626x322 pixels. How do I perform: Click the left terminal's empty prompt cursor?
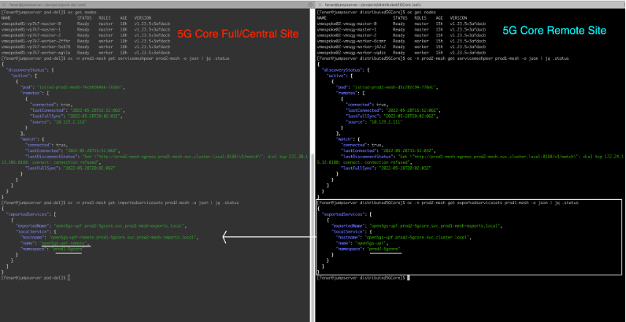tap(69, 278)
